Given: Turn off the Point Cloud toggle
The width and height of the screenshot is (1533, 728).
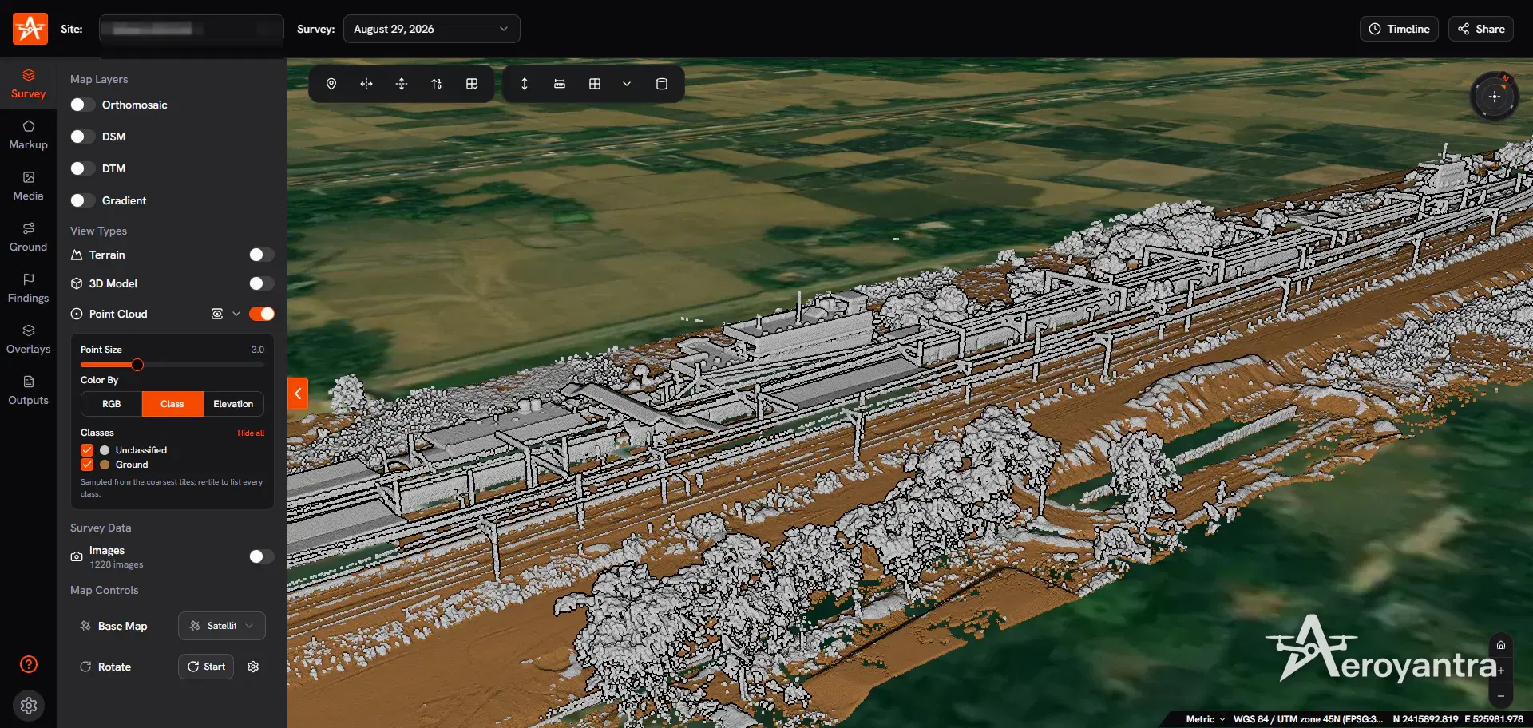Looking at the screenshot, I should coord(262,314).
